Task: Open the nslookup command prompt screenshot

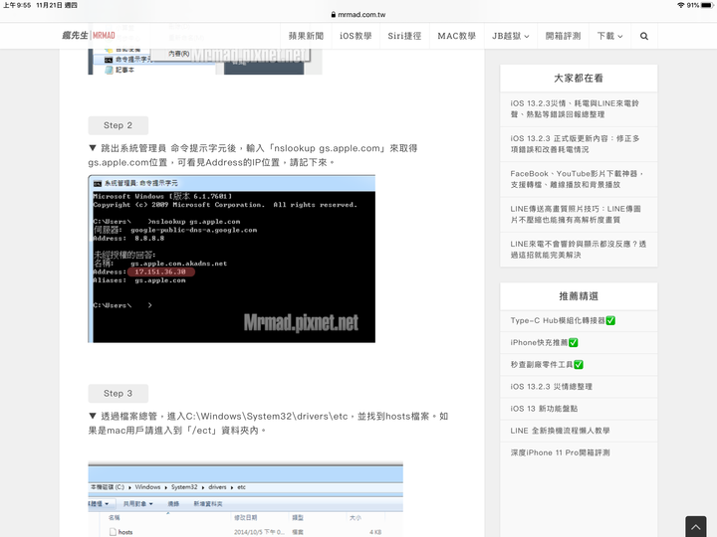Action: pos(232,259)
